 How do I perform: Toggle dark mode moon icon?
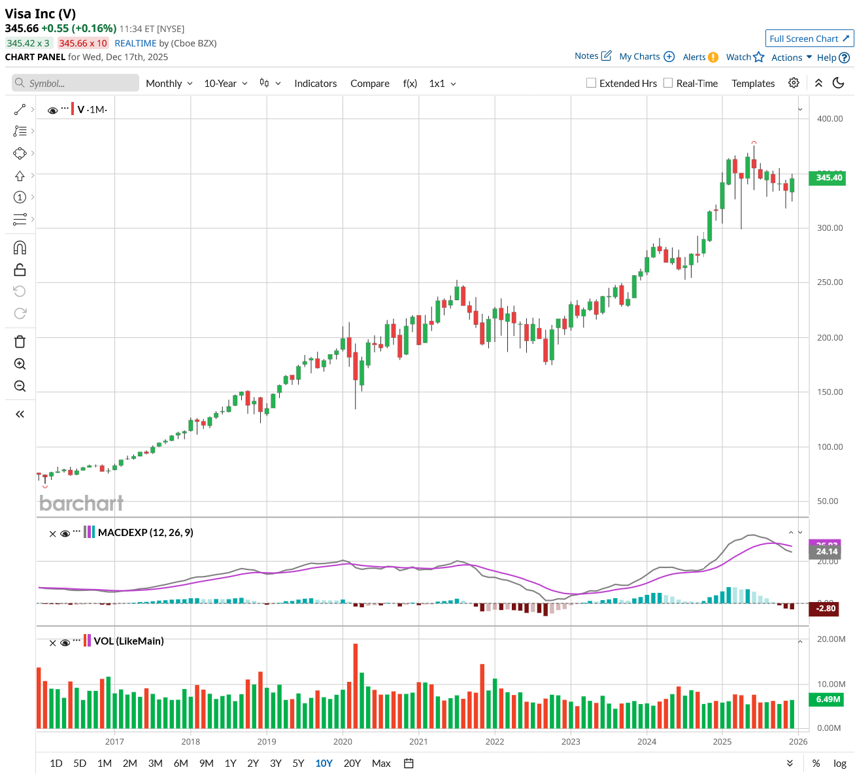pos(839,83)
